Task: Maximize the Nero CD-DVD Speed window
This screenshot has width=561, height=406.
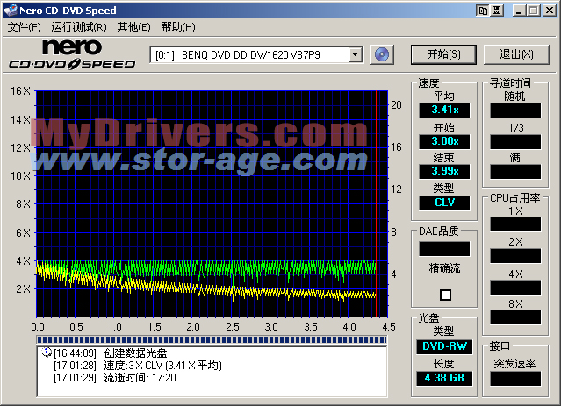Action: coord(533,10)
